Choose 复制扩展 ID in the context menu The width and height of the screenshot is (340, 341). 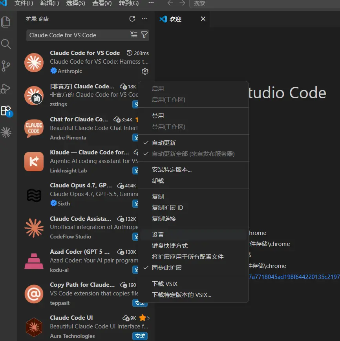(x=193, y=208)
